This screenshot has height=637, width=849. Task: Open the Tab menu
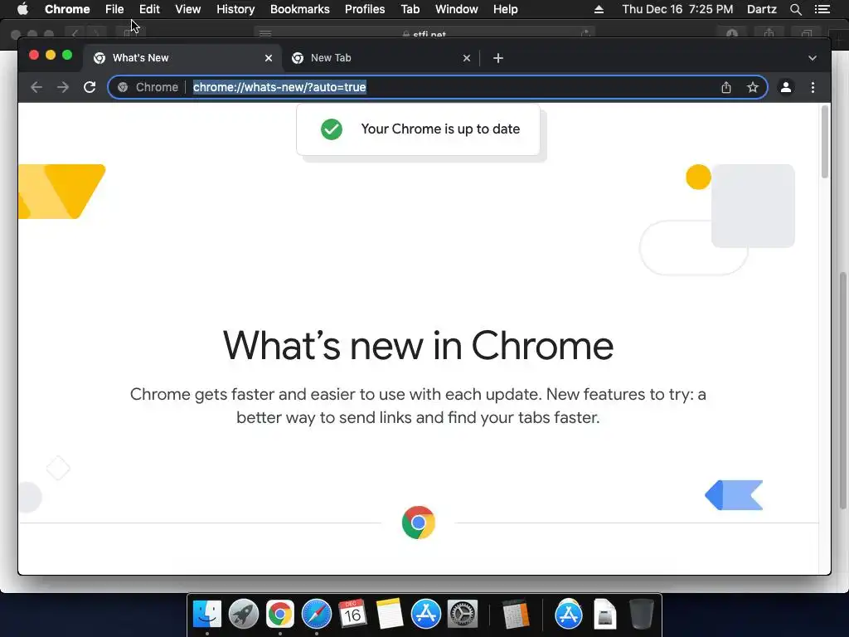pyautogui.click(x=410, y=9)
